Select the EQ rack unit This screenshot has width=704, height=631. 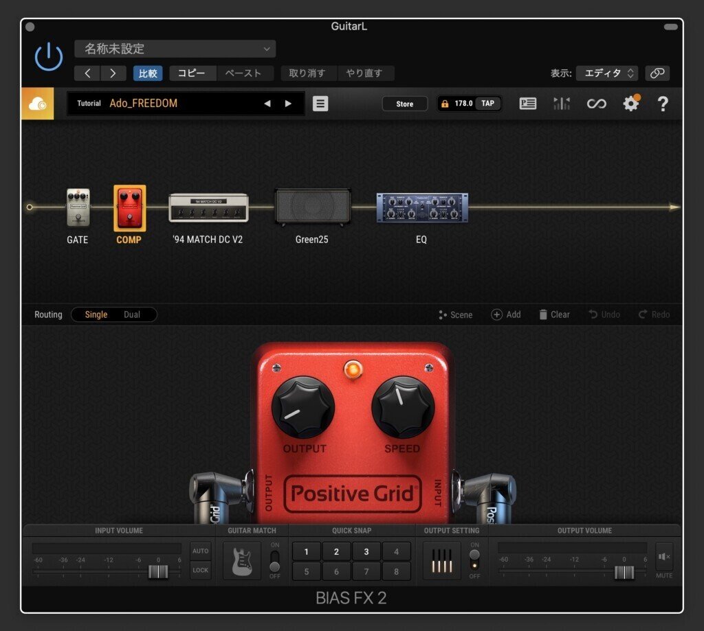[x=422, y=207]
